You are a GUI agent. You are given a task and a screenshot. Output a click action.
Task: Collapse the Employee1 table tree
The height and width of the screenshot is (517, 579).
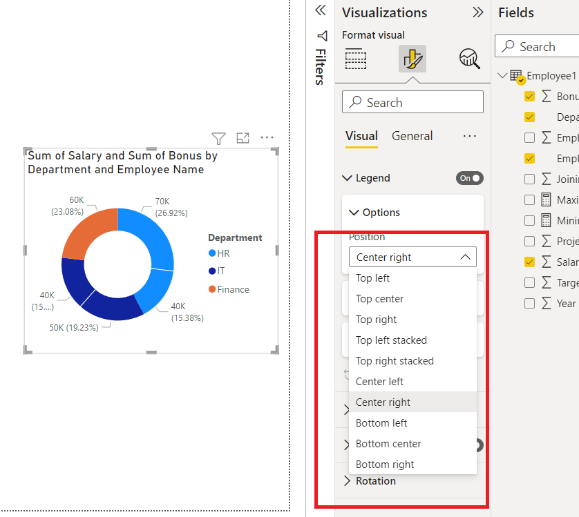click(502, 76)
